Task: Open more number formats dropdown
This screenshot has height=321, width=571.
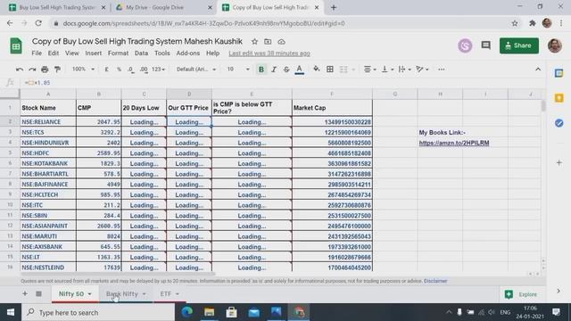Action: coord(158,70)
